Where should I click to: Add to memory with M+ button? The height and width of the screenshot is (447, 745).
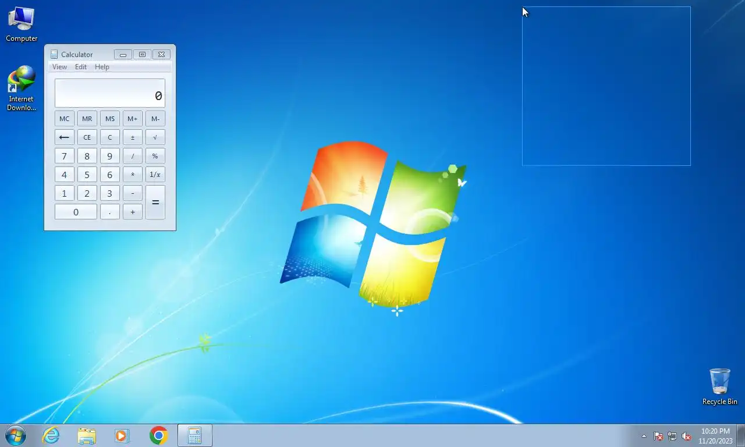pos(133,119)
